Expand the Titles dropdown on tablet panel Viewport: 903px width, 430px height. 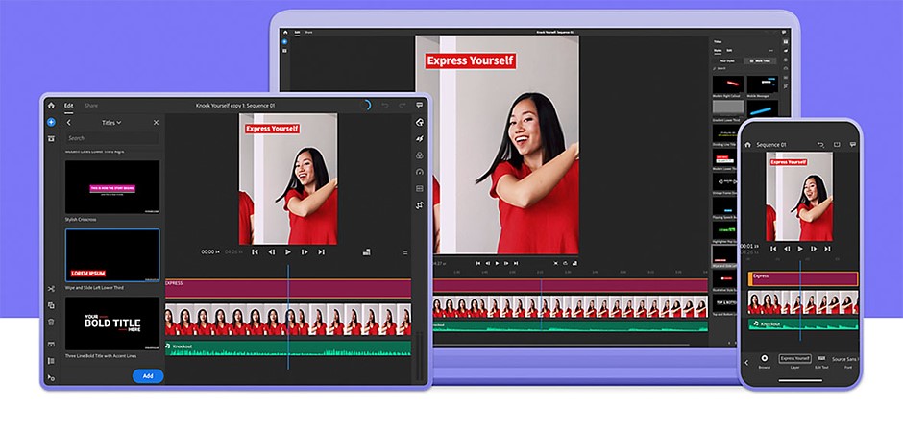pos(111,123)
